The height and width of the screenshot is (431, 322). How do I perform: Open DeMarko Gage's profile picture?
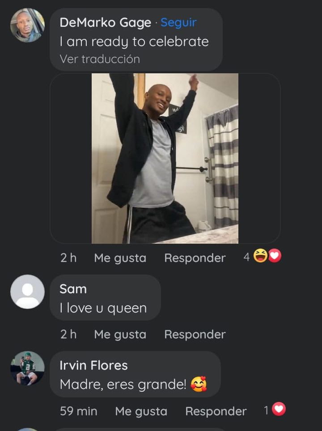[27, 25]
